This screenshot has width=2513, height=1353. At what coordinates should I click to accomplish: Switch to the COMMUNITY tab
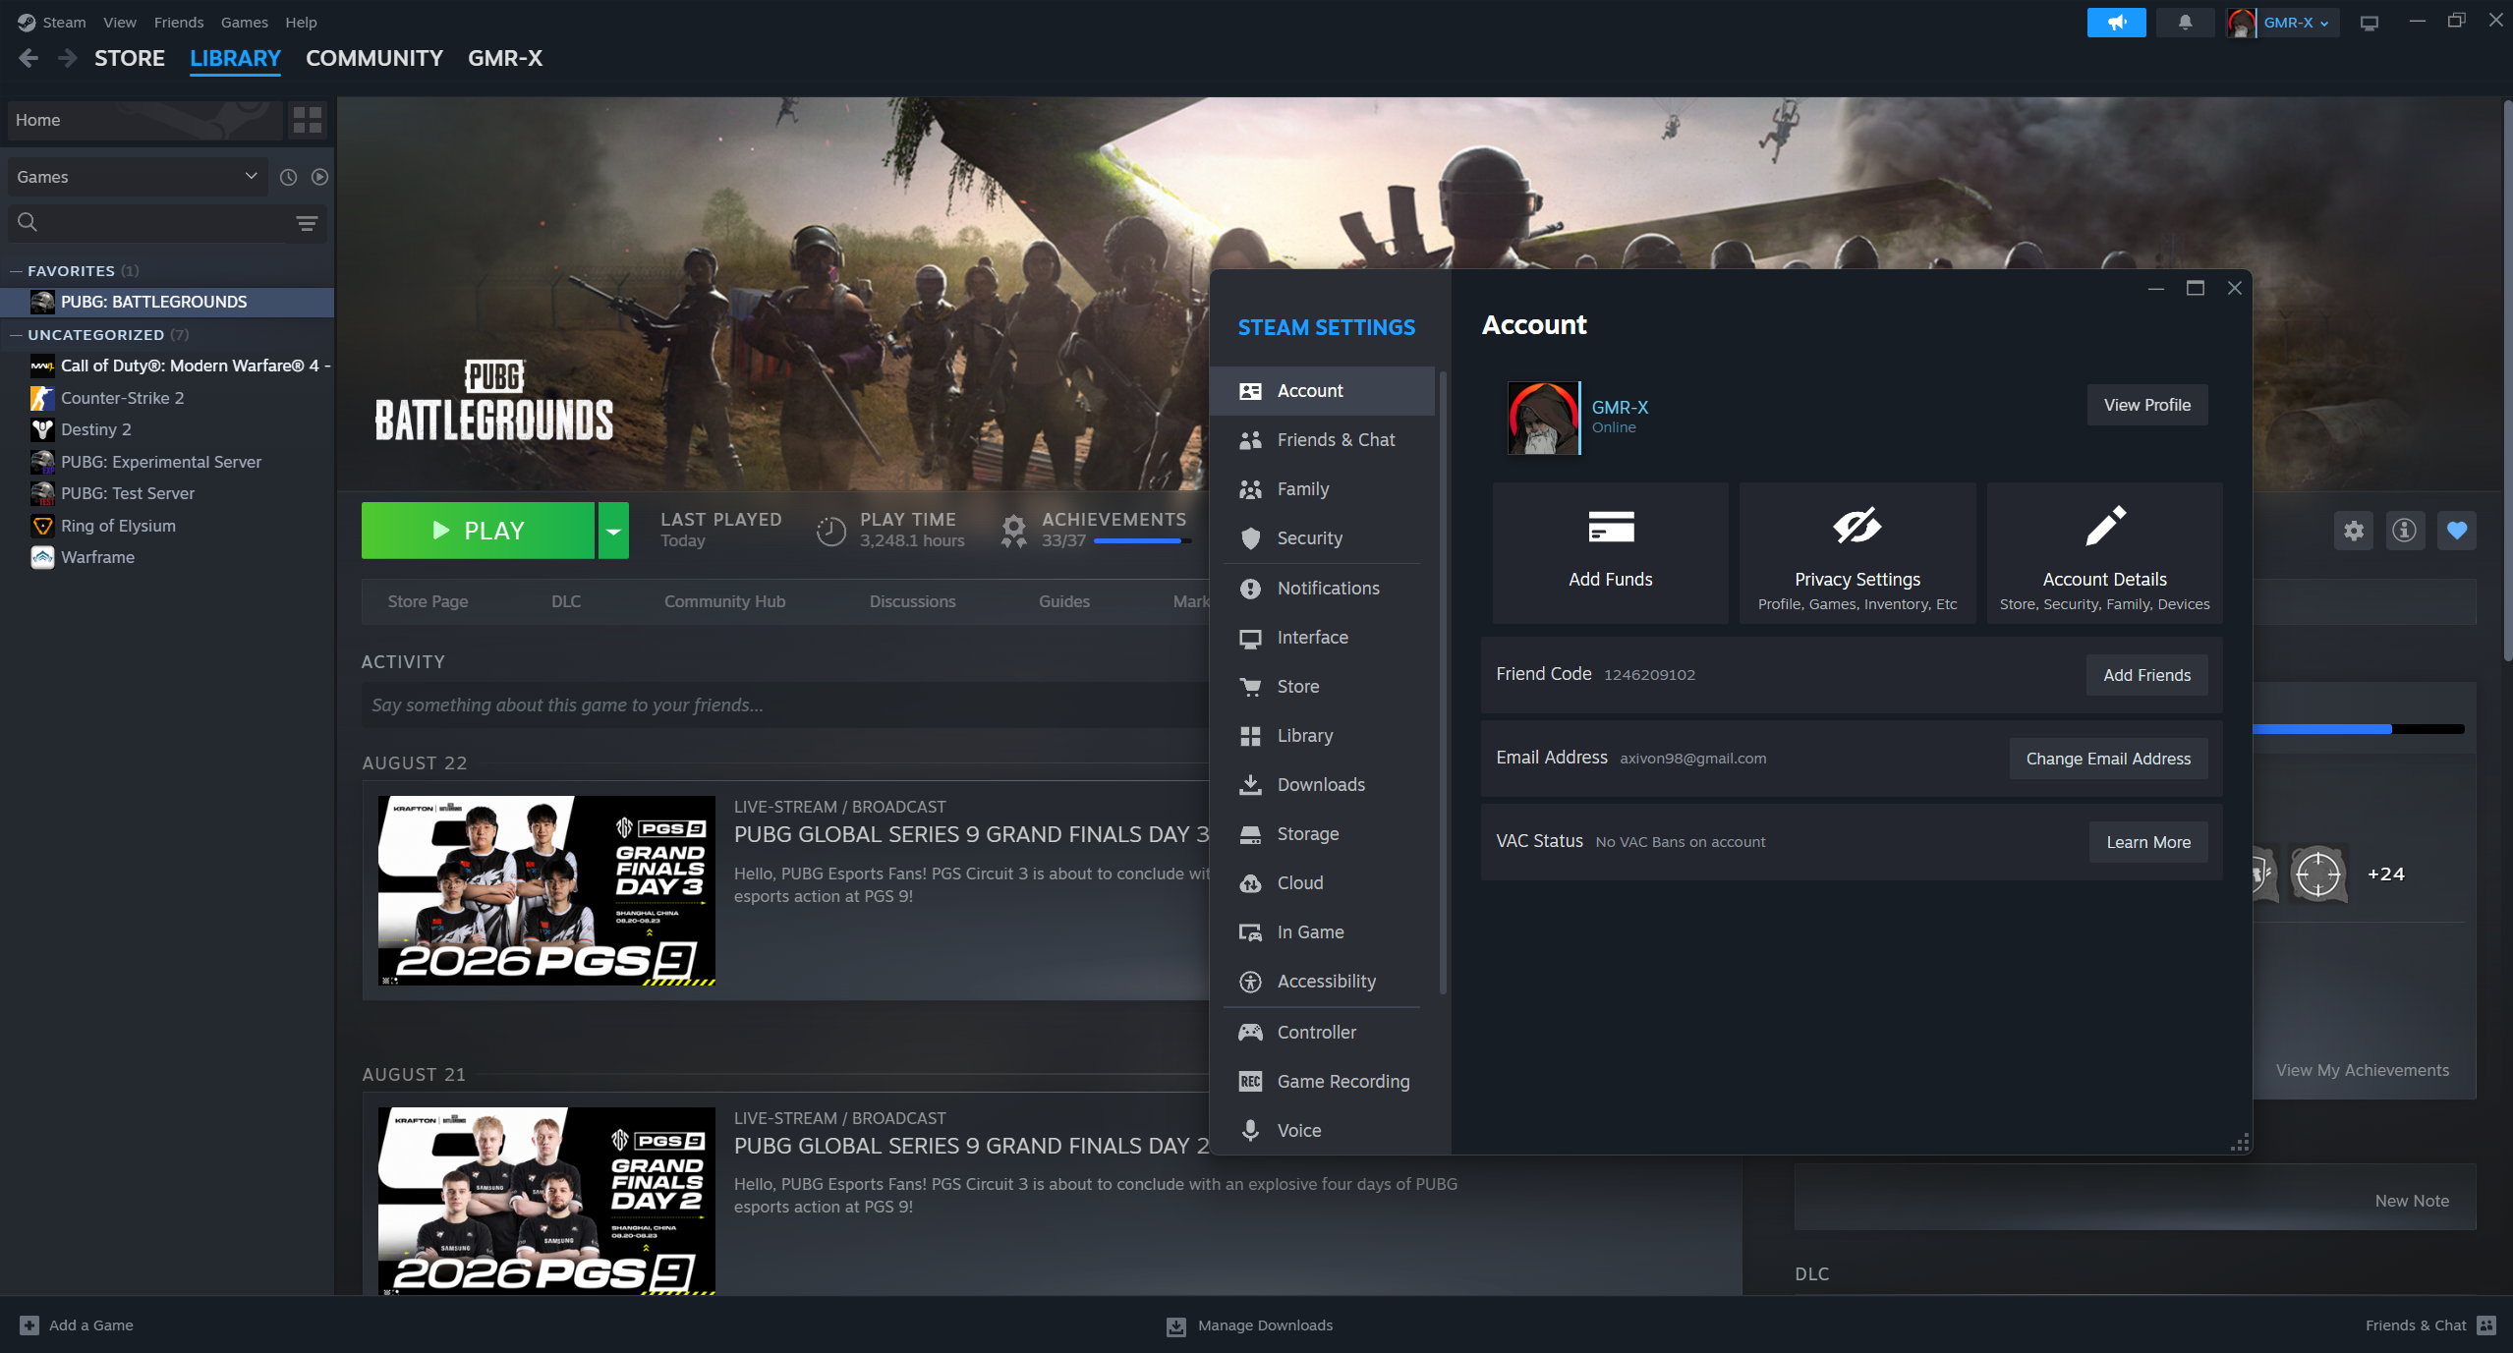(x=374, y=58)
